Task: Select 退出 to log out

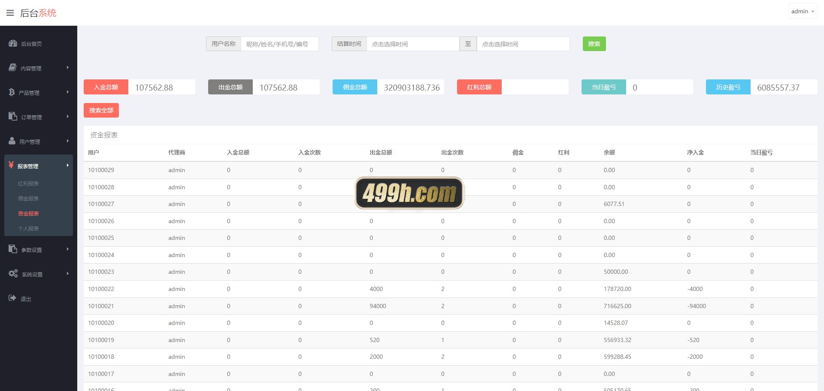Action: coord(26,299)
